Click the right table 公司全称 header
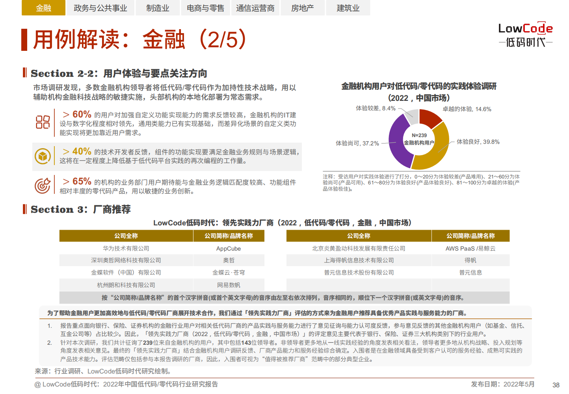This screenshot has width=569, height=394. coord(359,236)
